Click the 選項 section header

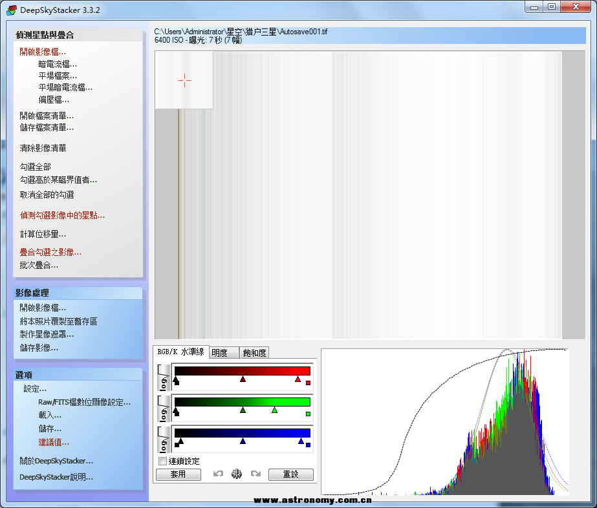click(78, 375)
